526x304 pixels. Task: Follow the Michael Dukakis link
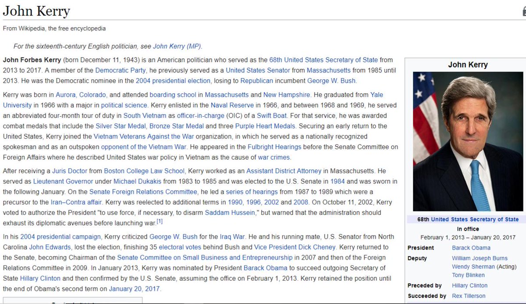pos(137,182)
